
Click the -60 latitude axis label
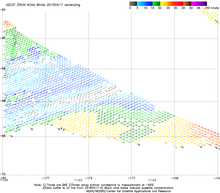3,10
